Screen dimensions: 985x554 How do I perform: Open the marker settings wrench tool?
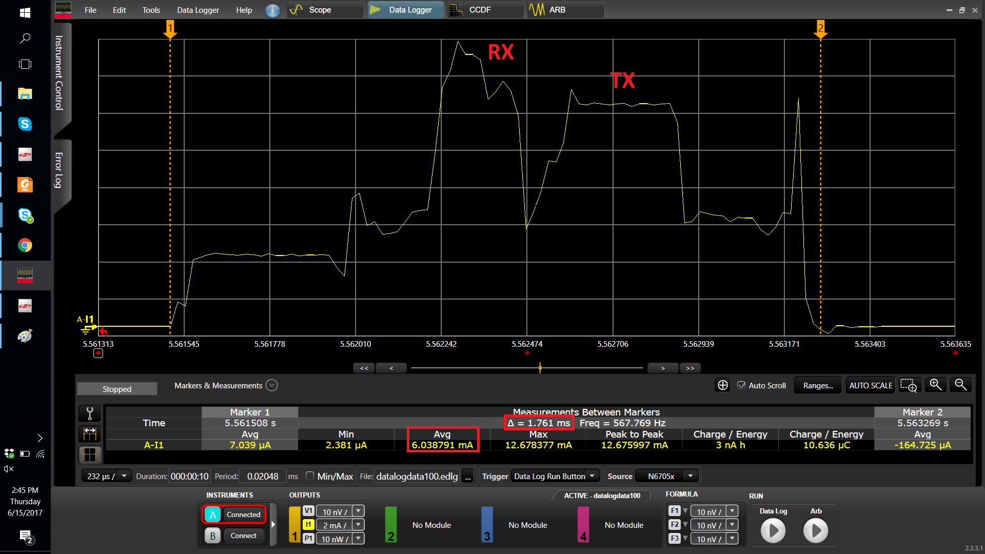coord(89,413)
